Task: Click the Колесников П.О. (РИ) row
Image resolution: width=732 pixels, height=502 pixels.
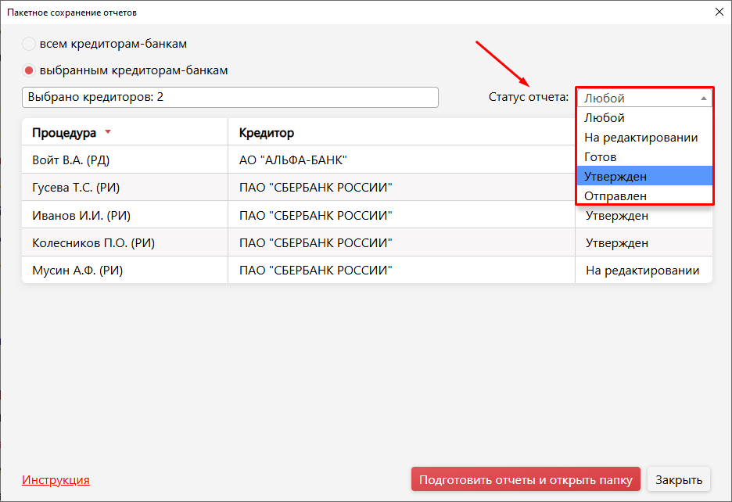Action: coord(93,243)
